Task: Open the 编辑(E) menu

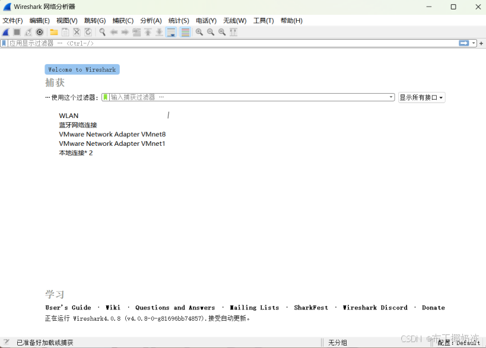Action: (39, 21)
